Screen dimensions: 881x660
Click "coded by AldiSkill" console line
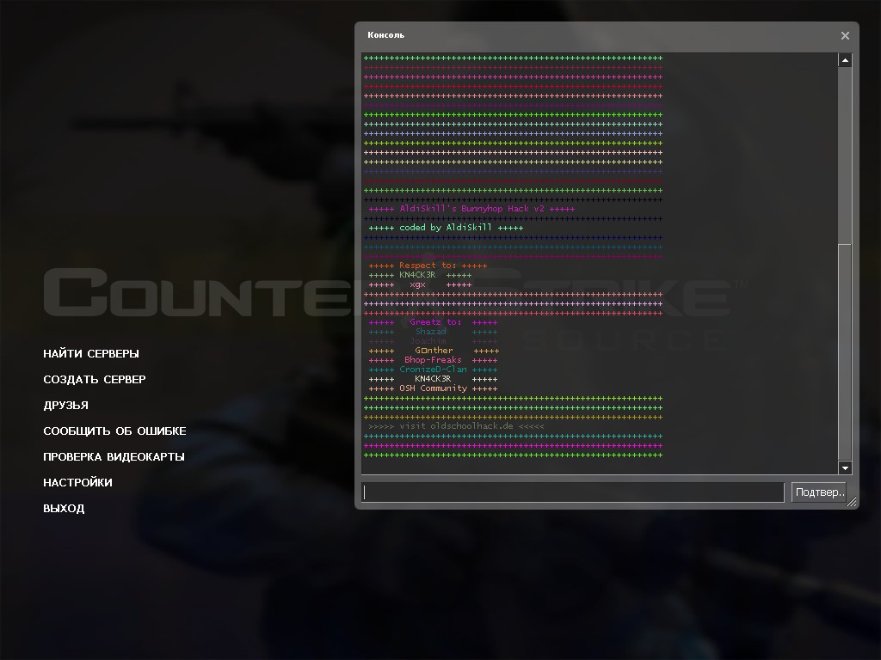pyautogui.click(x=446, y=227)
